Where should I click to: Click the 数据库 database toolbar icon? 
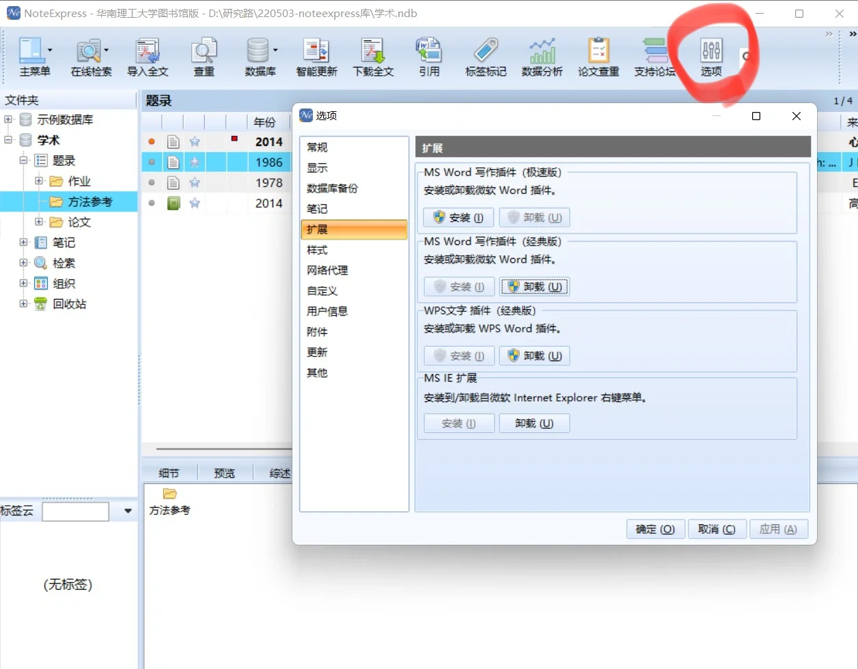click(258, 51)
